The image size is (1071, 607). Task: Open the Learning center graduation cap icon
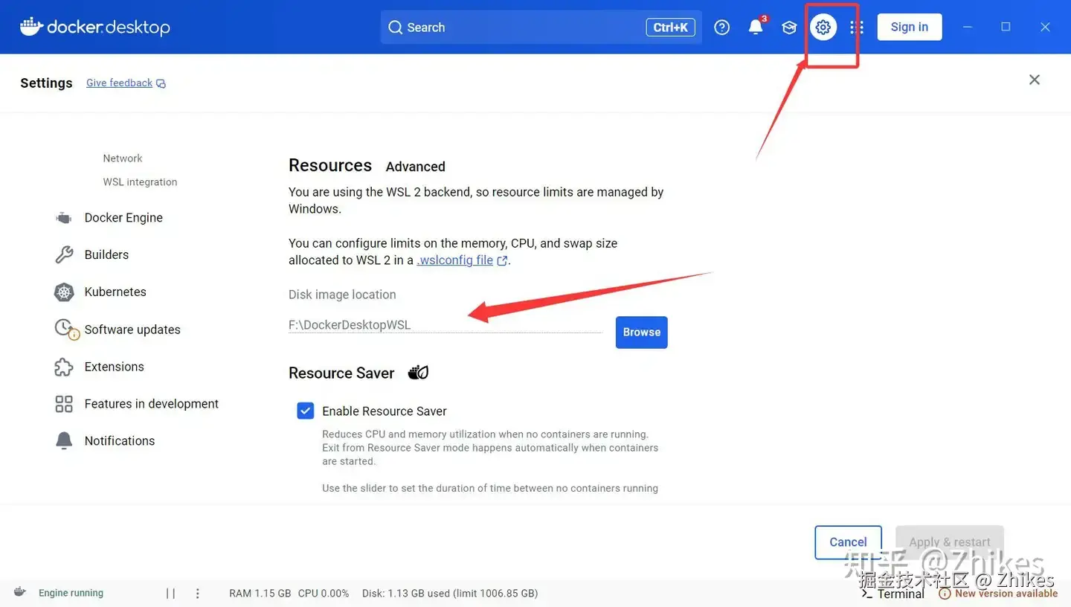(789, 28)
